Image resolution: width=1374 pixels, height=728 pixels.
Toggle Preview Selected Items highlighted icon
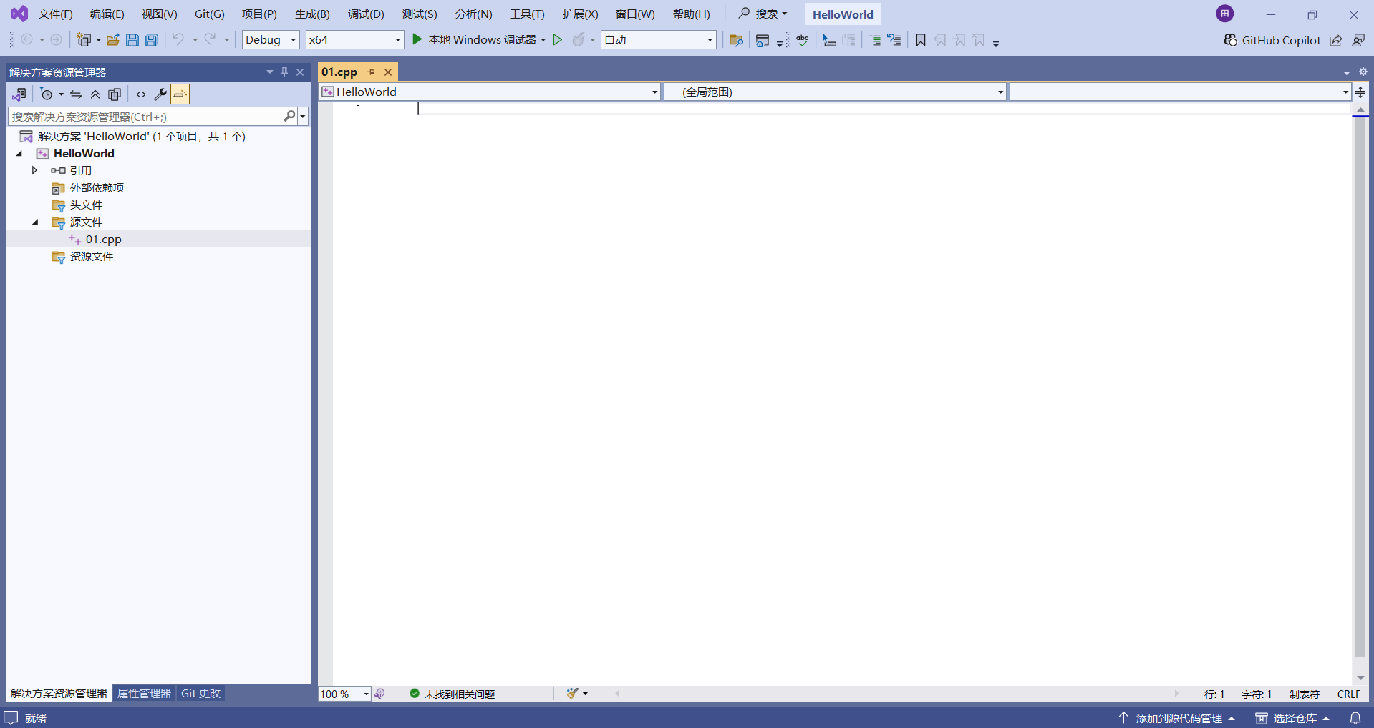(x=180, y=94)
